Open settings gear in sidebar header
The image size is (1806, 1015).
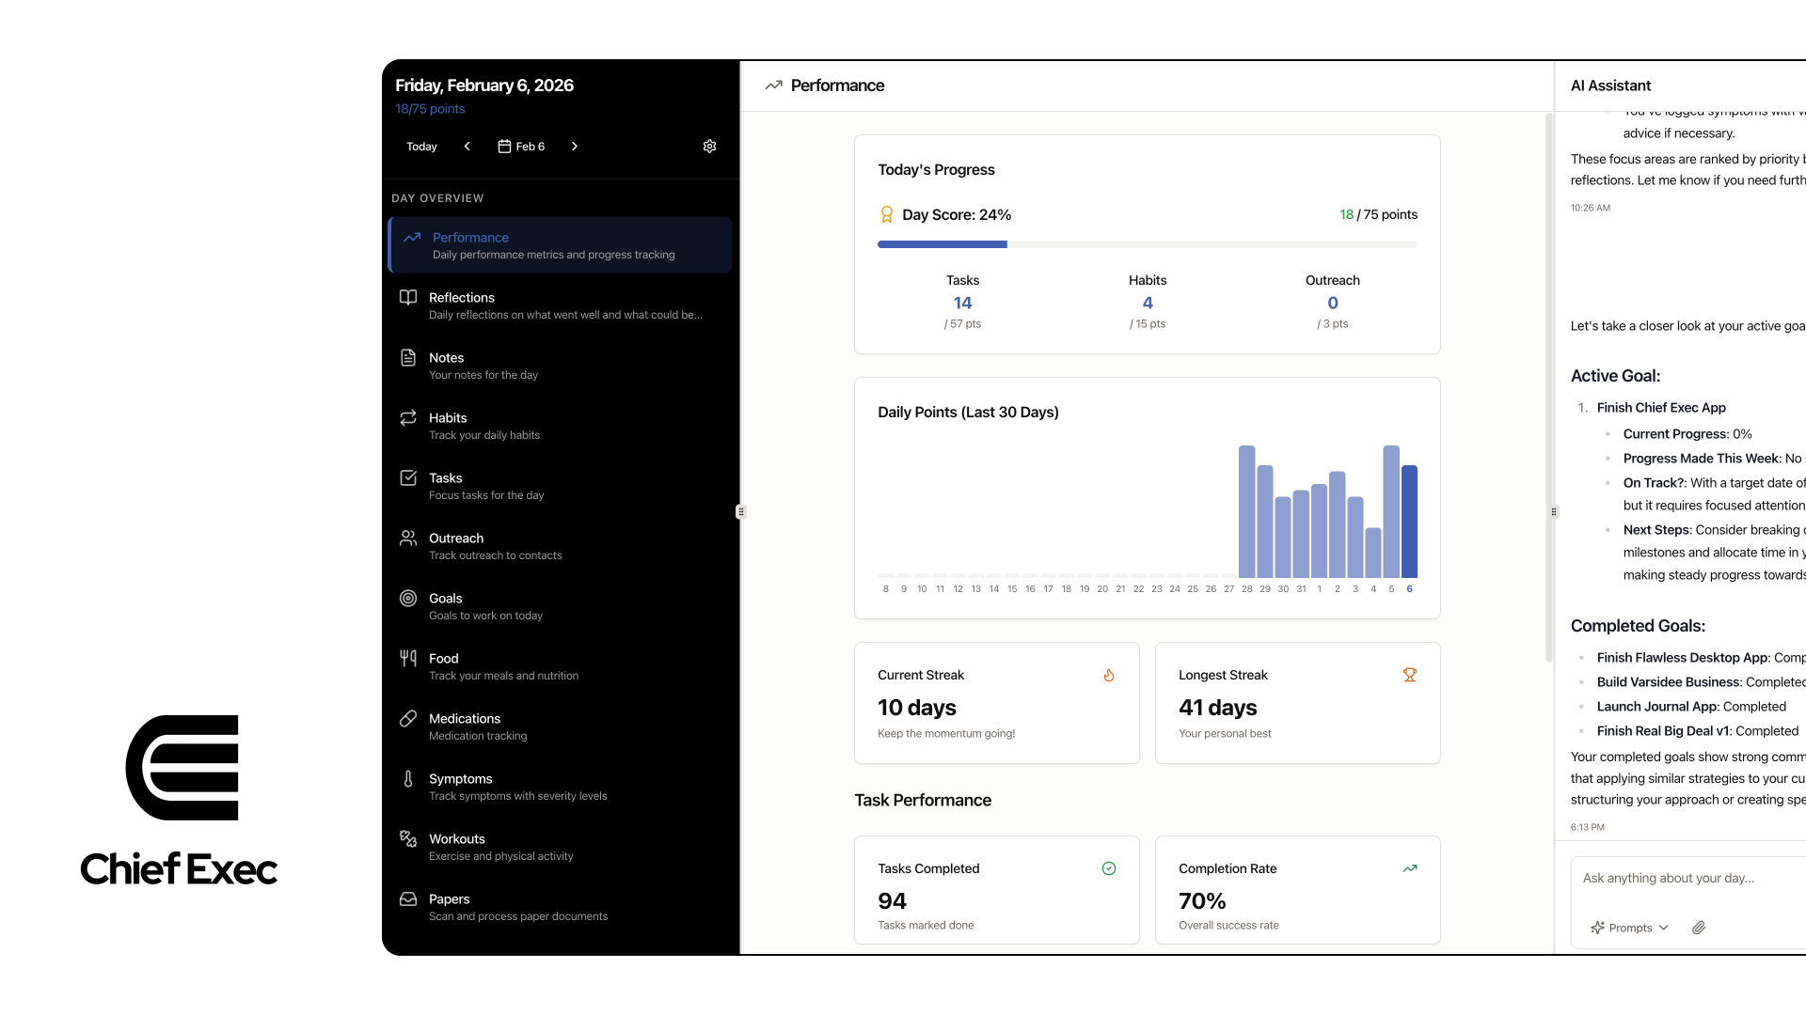pos(709,147)
